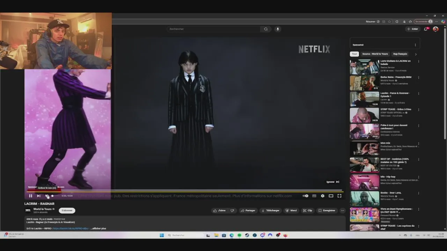Expand description with afficher plus
This screenshot has width=447, height=251.
click(x=98, y=228)
